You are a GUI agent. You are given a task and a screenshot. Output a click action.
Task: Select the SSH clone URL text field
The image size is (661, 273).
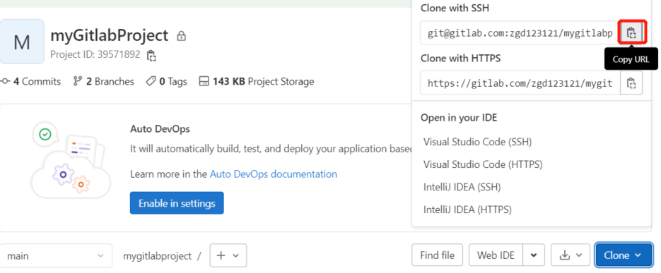point(520,33)
